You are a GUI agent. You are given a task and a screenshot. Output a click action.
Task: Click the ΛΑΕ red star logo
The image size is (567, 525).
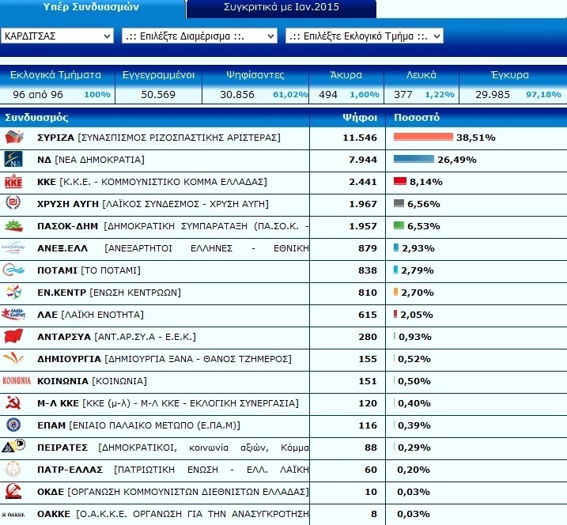(13, 314)
